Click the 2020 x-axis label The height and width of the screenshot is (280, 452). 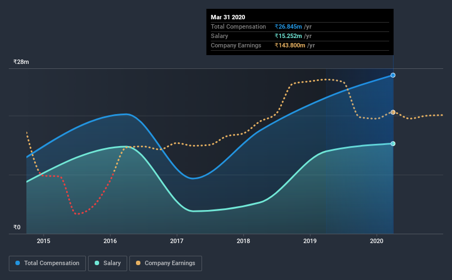[377, 241]
